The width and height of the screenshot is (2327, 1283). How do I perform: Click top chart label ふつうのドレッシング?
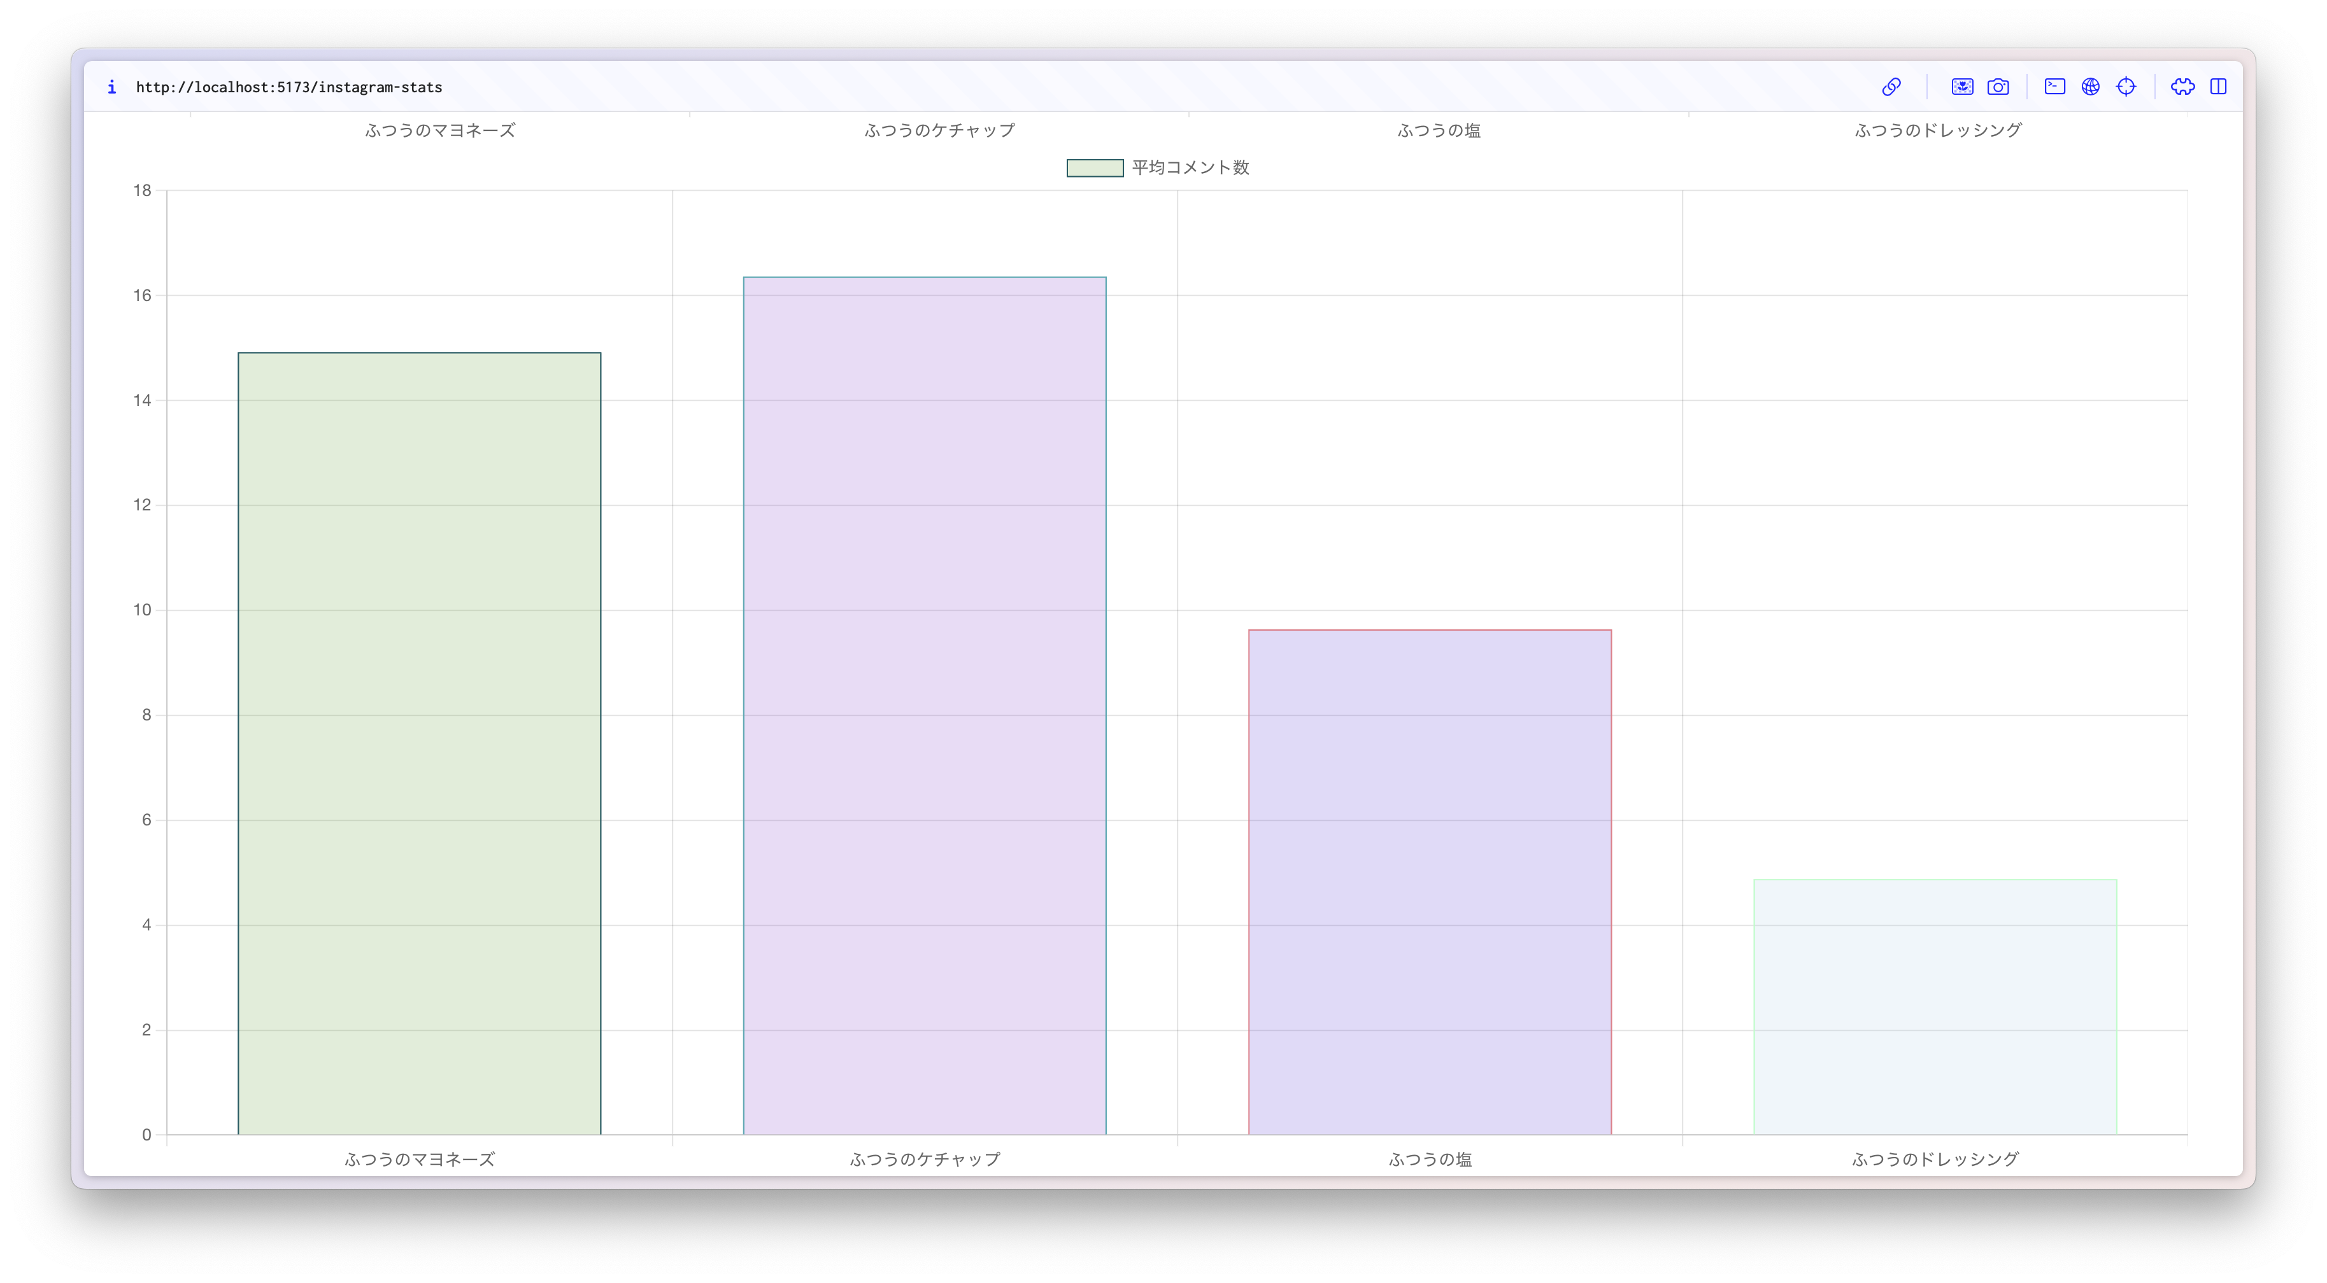click(x=1937, y=131)
